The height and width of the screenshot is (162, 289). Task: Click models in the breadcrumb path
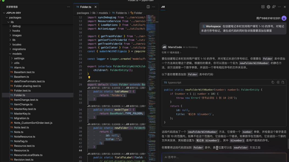(103, 13)
